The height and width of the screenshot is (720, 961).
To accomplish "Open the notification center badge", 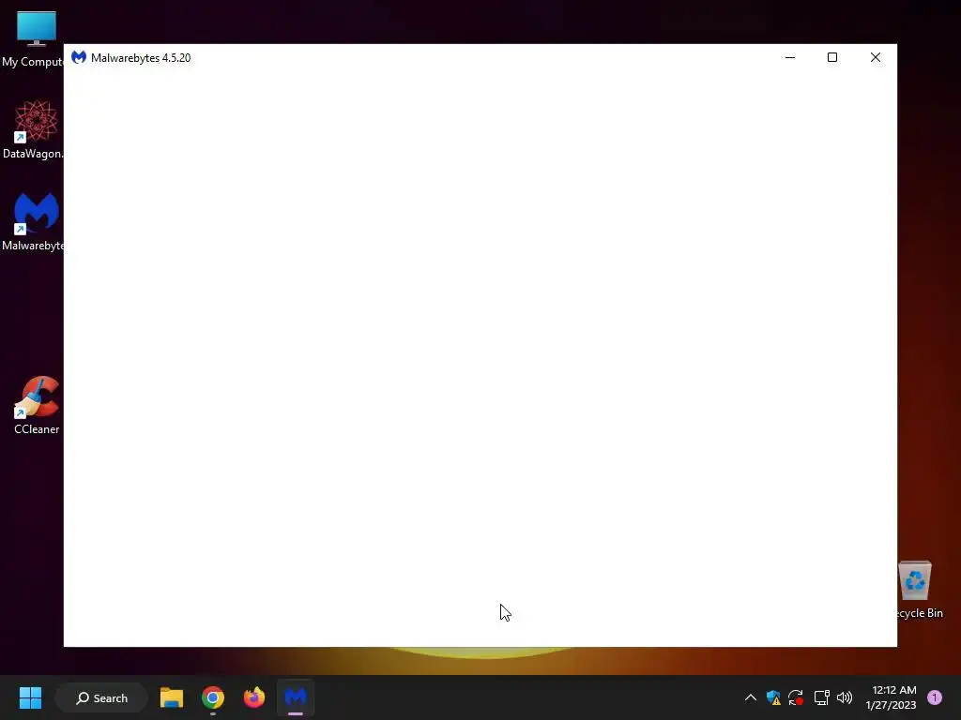I will [x=935, y=697].
